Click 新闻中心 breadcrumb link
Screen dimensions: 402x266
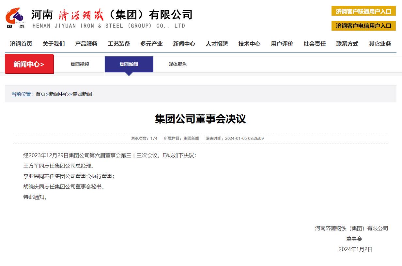coord(59,94)
